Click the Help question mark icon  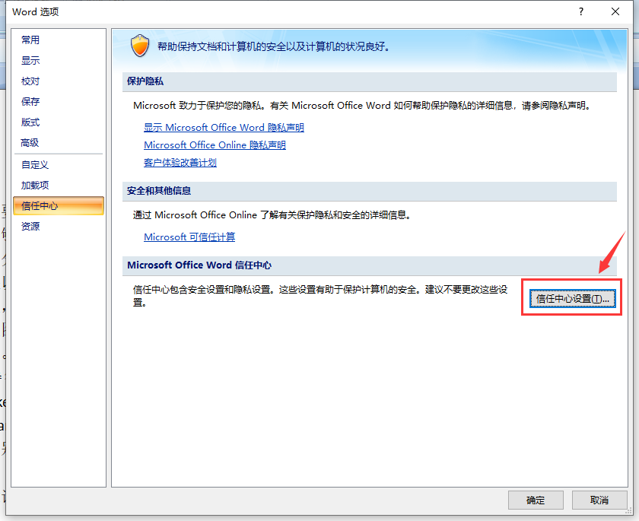coord(580,12)
